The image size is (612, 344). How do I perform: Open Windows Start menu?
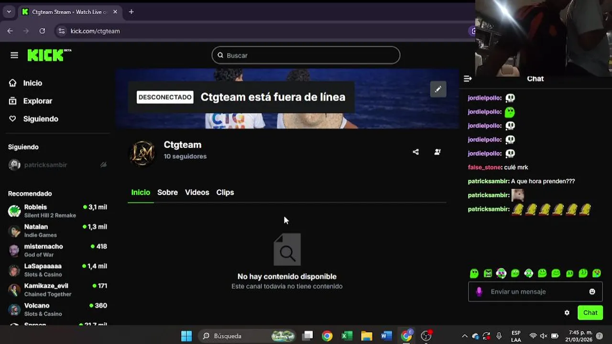pos(186,336)
